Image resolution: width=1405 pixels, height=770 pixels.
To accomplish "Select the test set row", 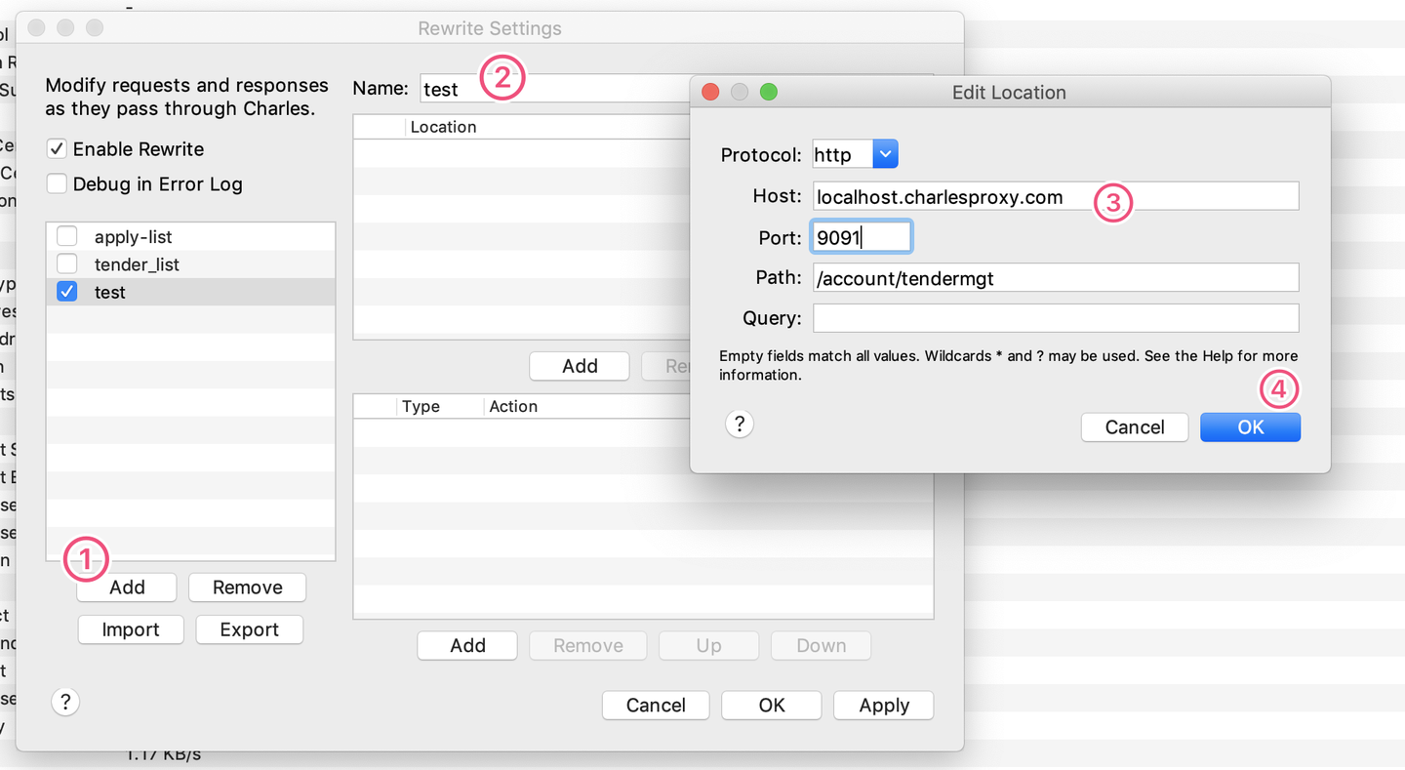I will (x=191, y=292).
